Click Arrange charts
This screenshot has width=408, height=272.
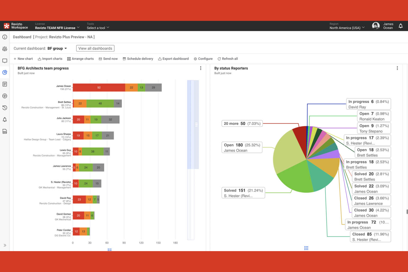(80, 59)
